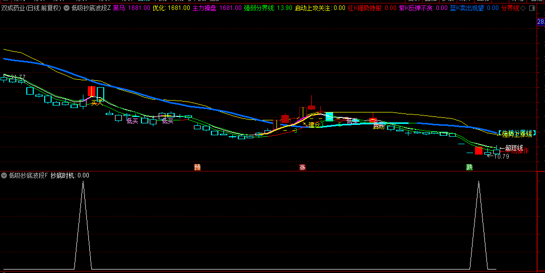This screenshot has height=273, width=545.
Task: Click the 建仓3 signal label
Action: 316,125
